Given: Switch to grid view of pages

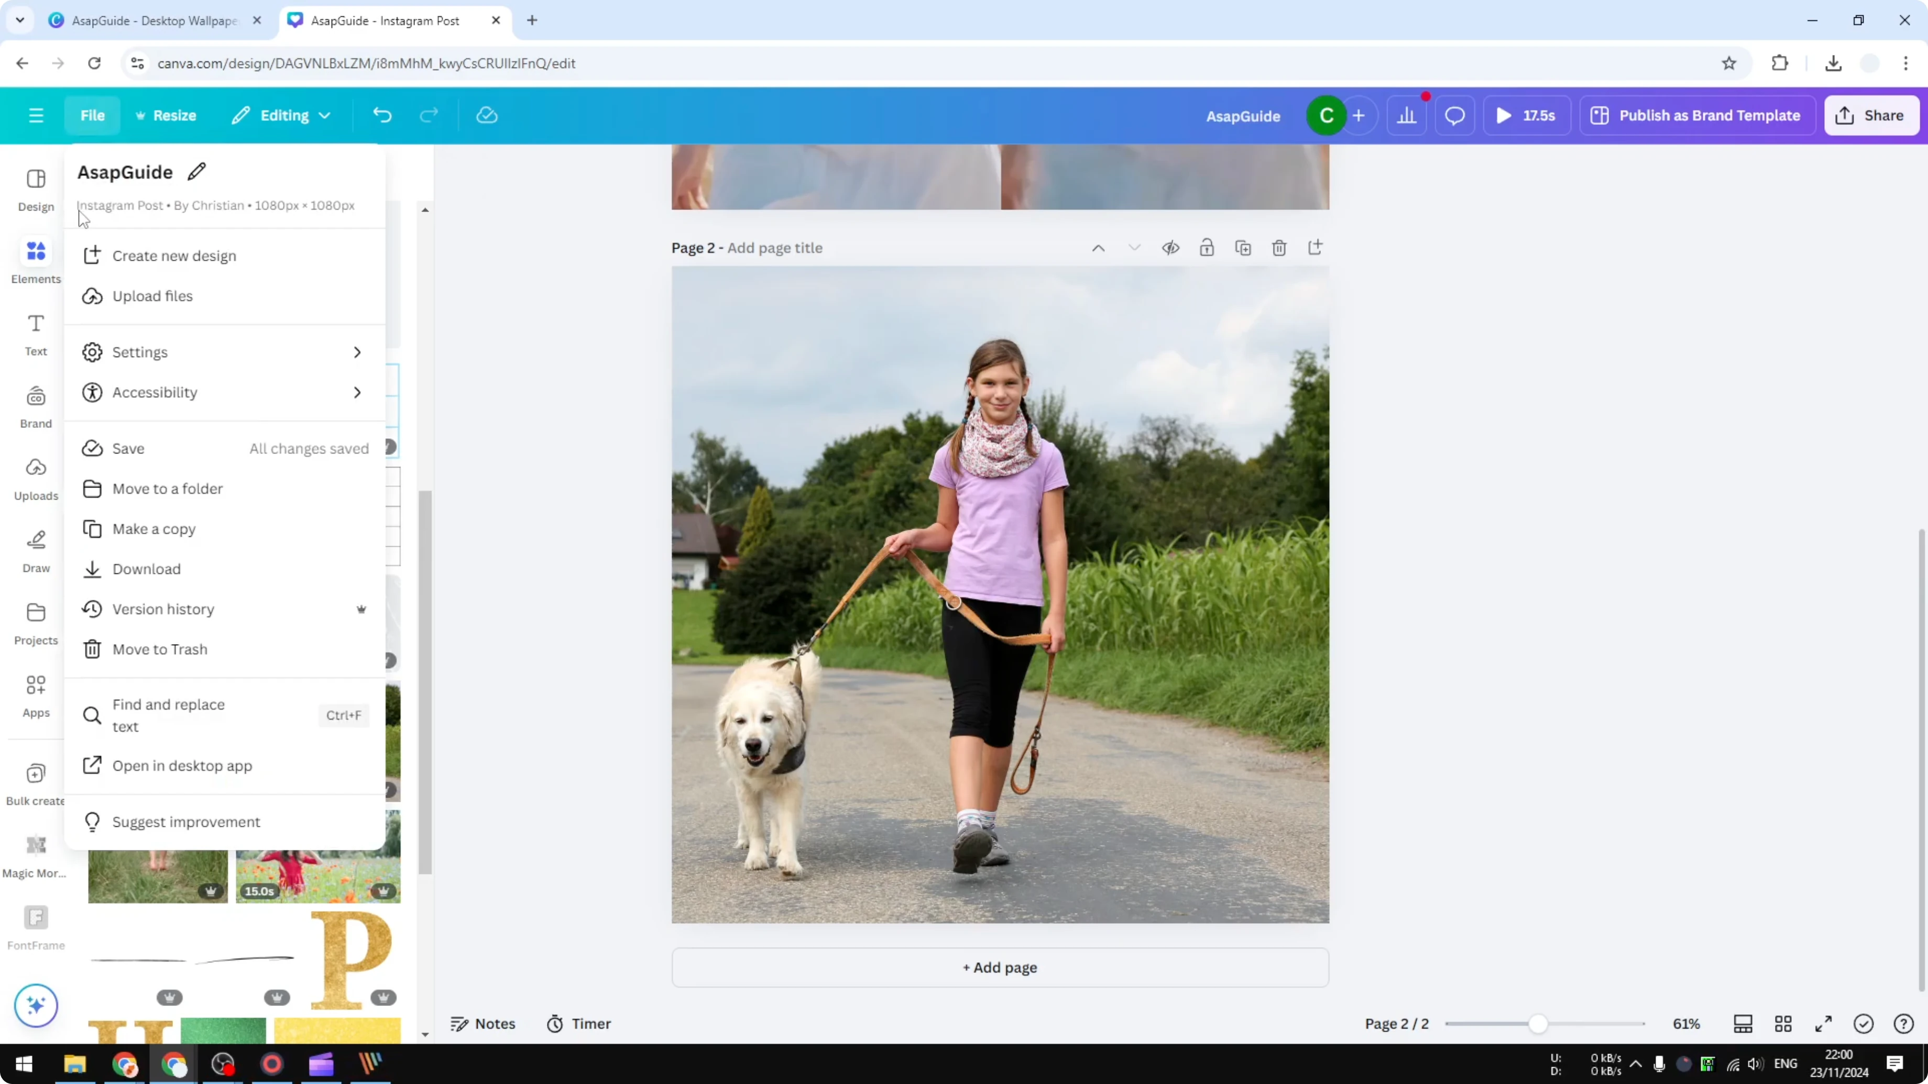Looking at the screenshot, I should point(1783,1023).
